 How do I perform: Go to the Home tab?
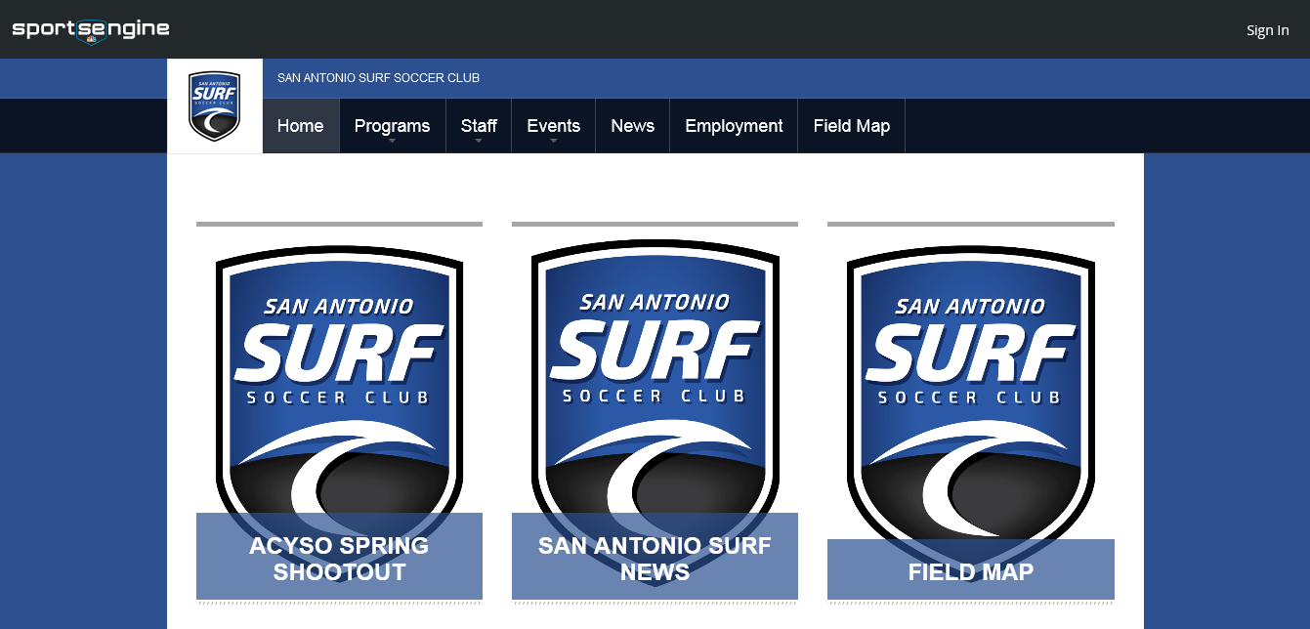point(300,126)
